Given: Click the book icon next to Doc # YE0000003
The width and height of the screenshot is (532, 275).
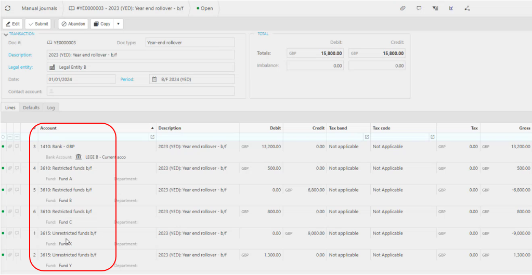Looking at the screenshot, I should 49,43.
